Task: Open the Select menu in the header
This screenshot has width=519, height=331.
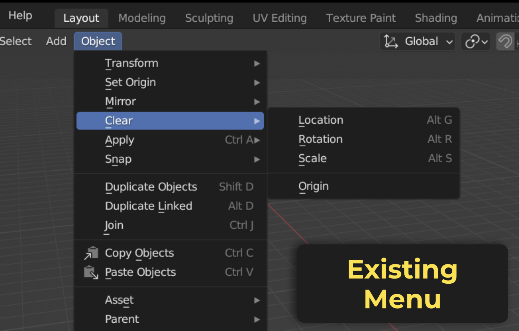Action: click(x=15, y=41)
